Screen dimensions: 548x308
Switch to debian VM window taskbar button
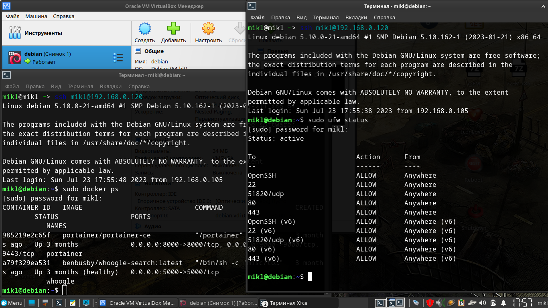coord(218,303)
